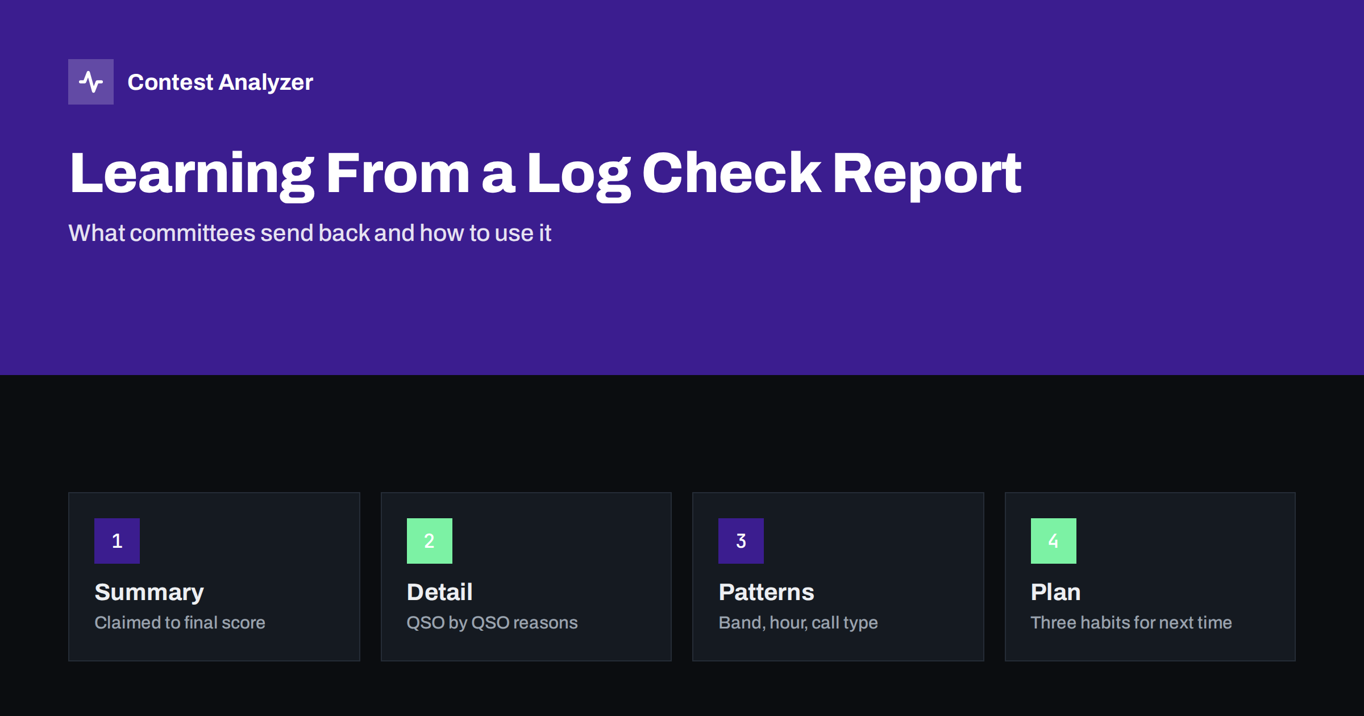Viewport: 1364px width, 716px height.
Task: Open the Plan card title
Action: tap(1055, 592)
